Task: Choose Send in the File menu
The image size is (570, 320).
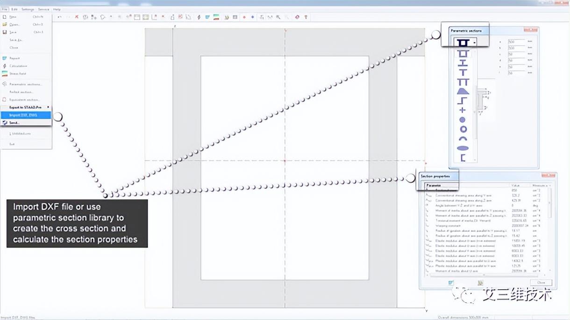Action: click(26, 123)
